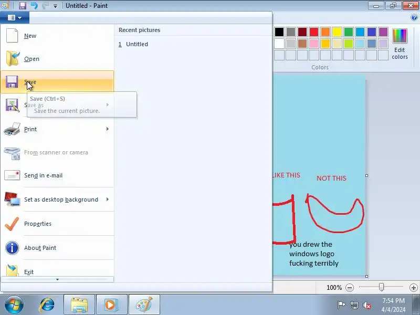Expand Set as desktop background submenu arrow
Image resolution: width=420 pixels, height=315 pixels.
click(108, 199)
